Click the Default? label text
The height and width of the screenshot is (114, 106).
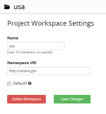[20, 83]
